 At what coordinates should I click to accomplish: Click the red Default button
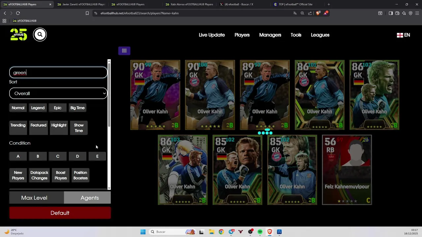coord(60,213)
